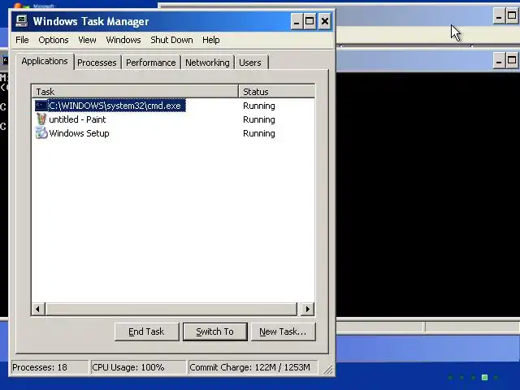Click the horizontal scrollbar track in task list
The height and width of the screenshot is (390, 520).
pos(171,309)
